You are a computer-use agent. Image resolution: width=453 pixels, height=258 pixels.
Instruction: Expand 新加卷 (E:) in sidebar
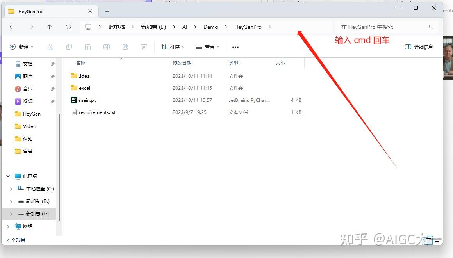click(x=11, y=214)
